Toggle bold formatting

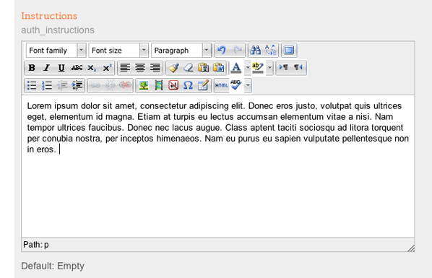pos(32,68)
